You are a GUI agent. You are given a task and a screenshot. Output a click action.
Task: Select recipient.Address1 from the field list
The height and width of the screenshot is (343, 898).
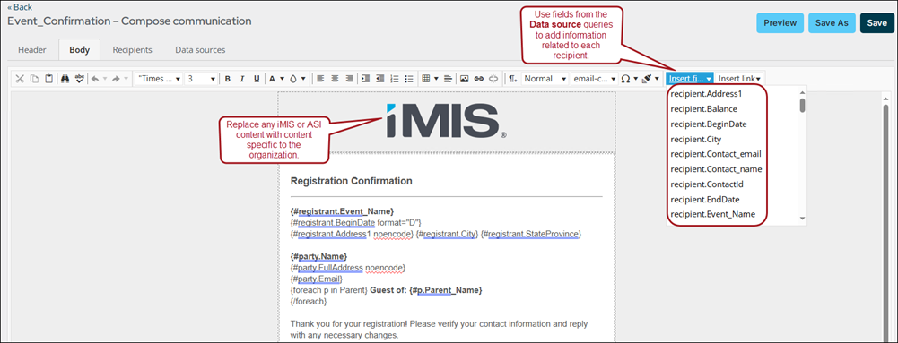706,94
